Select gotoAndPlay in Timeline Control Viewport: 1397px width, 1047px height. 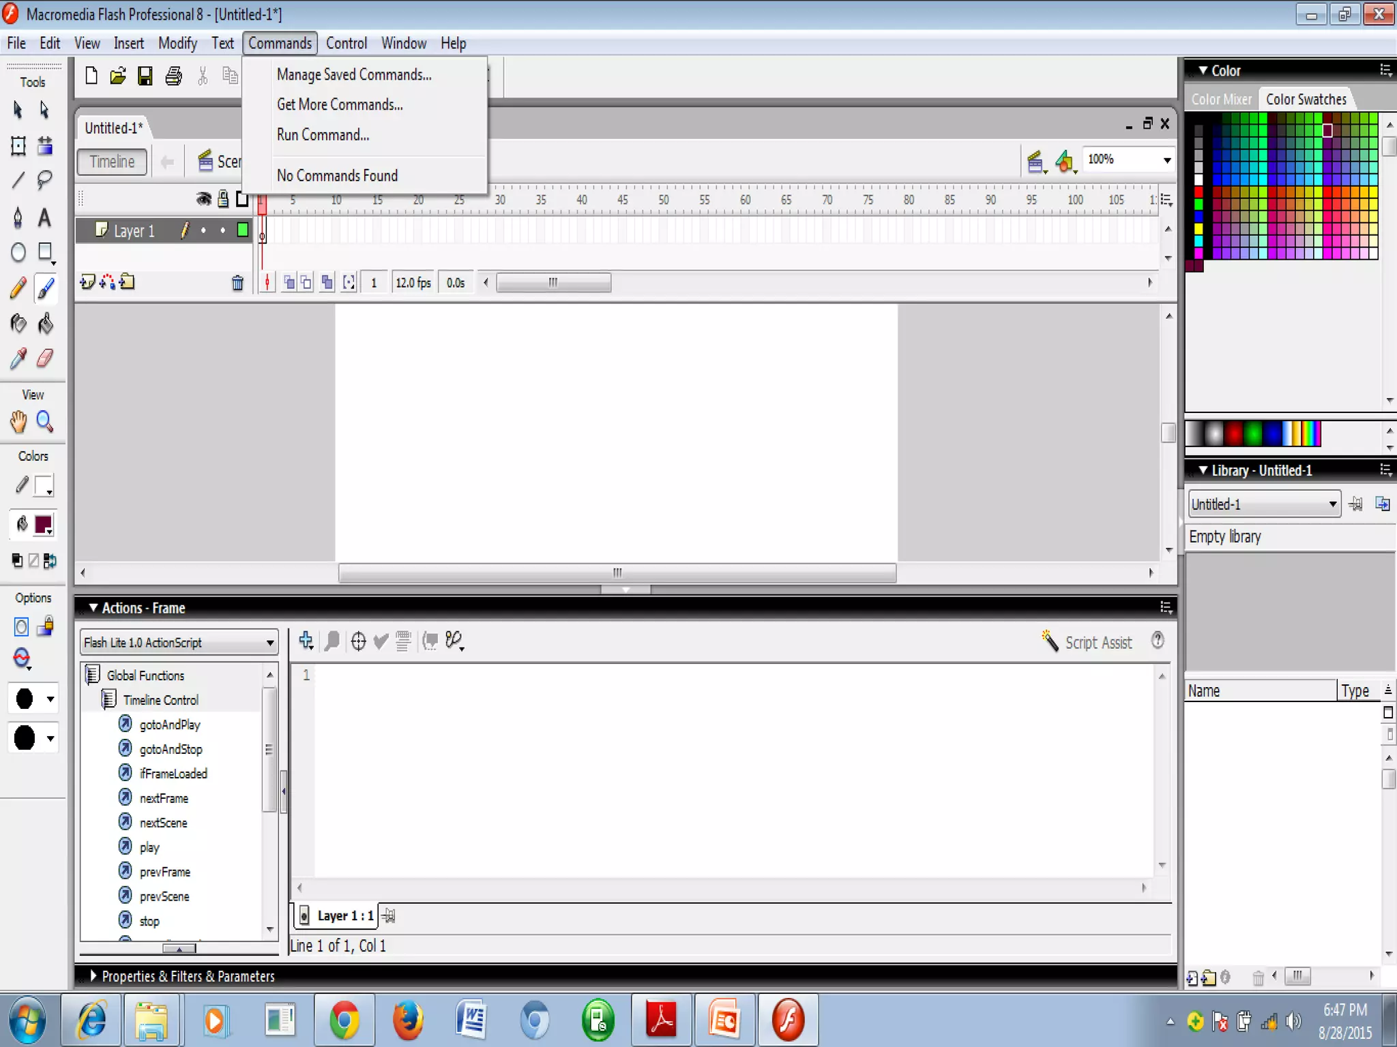click(x=169, y=725)
